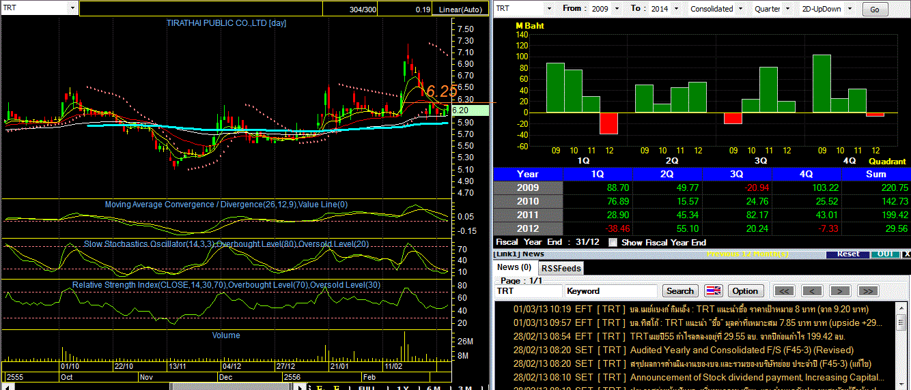Viewport: 911px width, 390px height.
Task: Open the Quarter period dropdown
Action: (x=787, y=9)
